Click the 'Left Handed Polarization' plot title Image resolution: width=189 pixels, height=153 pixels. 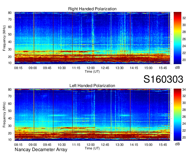pyautogui.click(x=92, y=86)
